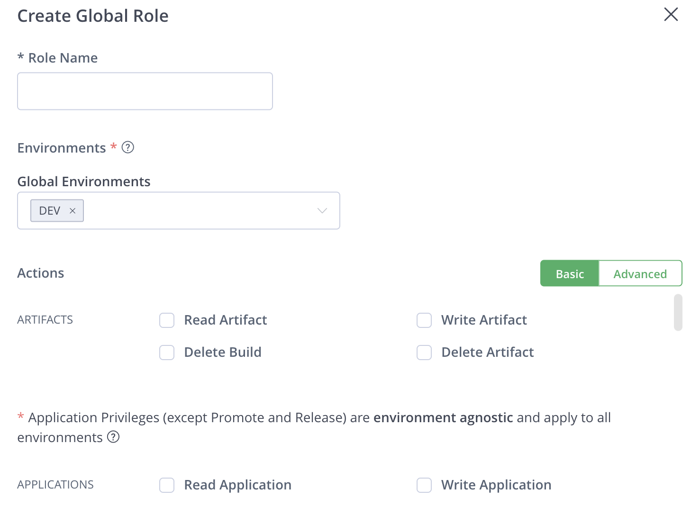Image resolution: width=691 pixels, height=507 pixels.
Task: Click the actions list scrollbar thumb
Action: pos(678,312)
